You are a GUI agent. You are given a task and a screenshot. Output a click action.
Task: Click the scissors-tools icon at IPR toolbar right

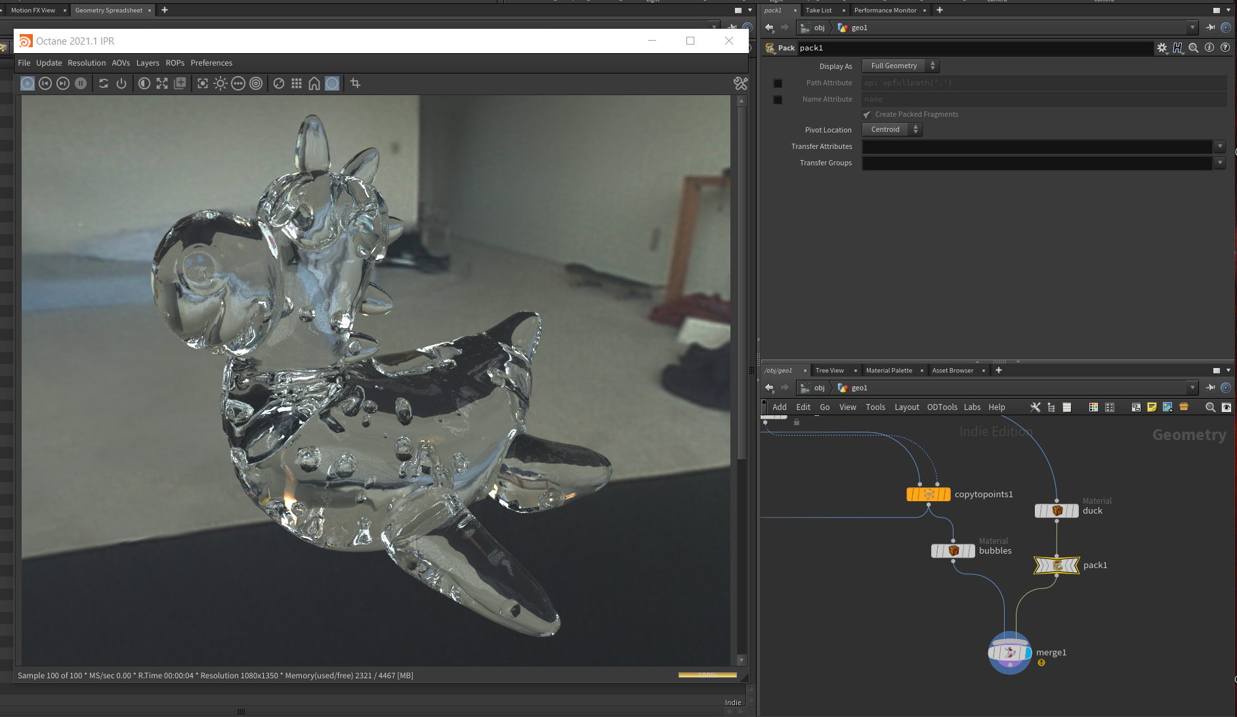[741, 83]
